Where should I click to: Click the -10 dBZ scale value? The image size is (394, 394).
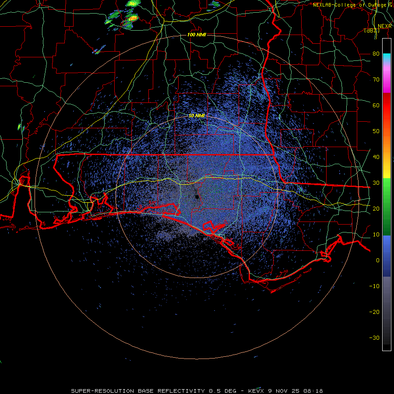coord(374,286)
